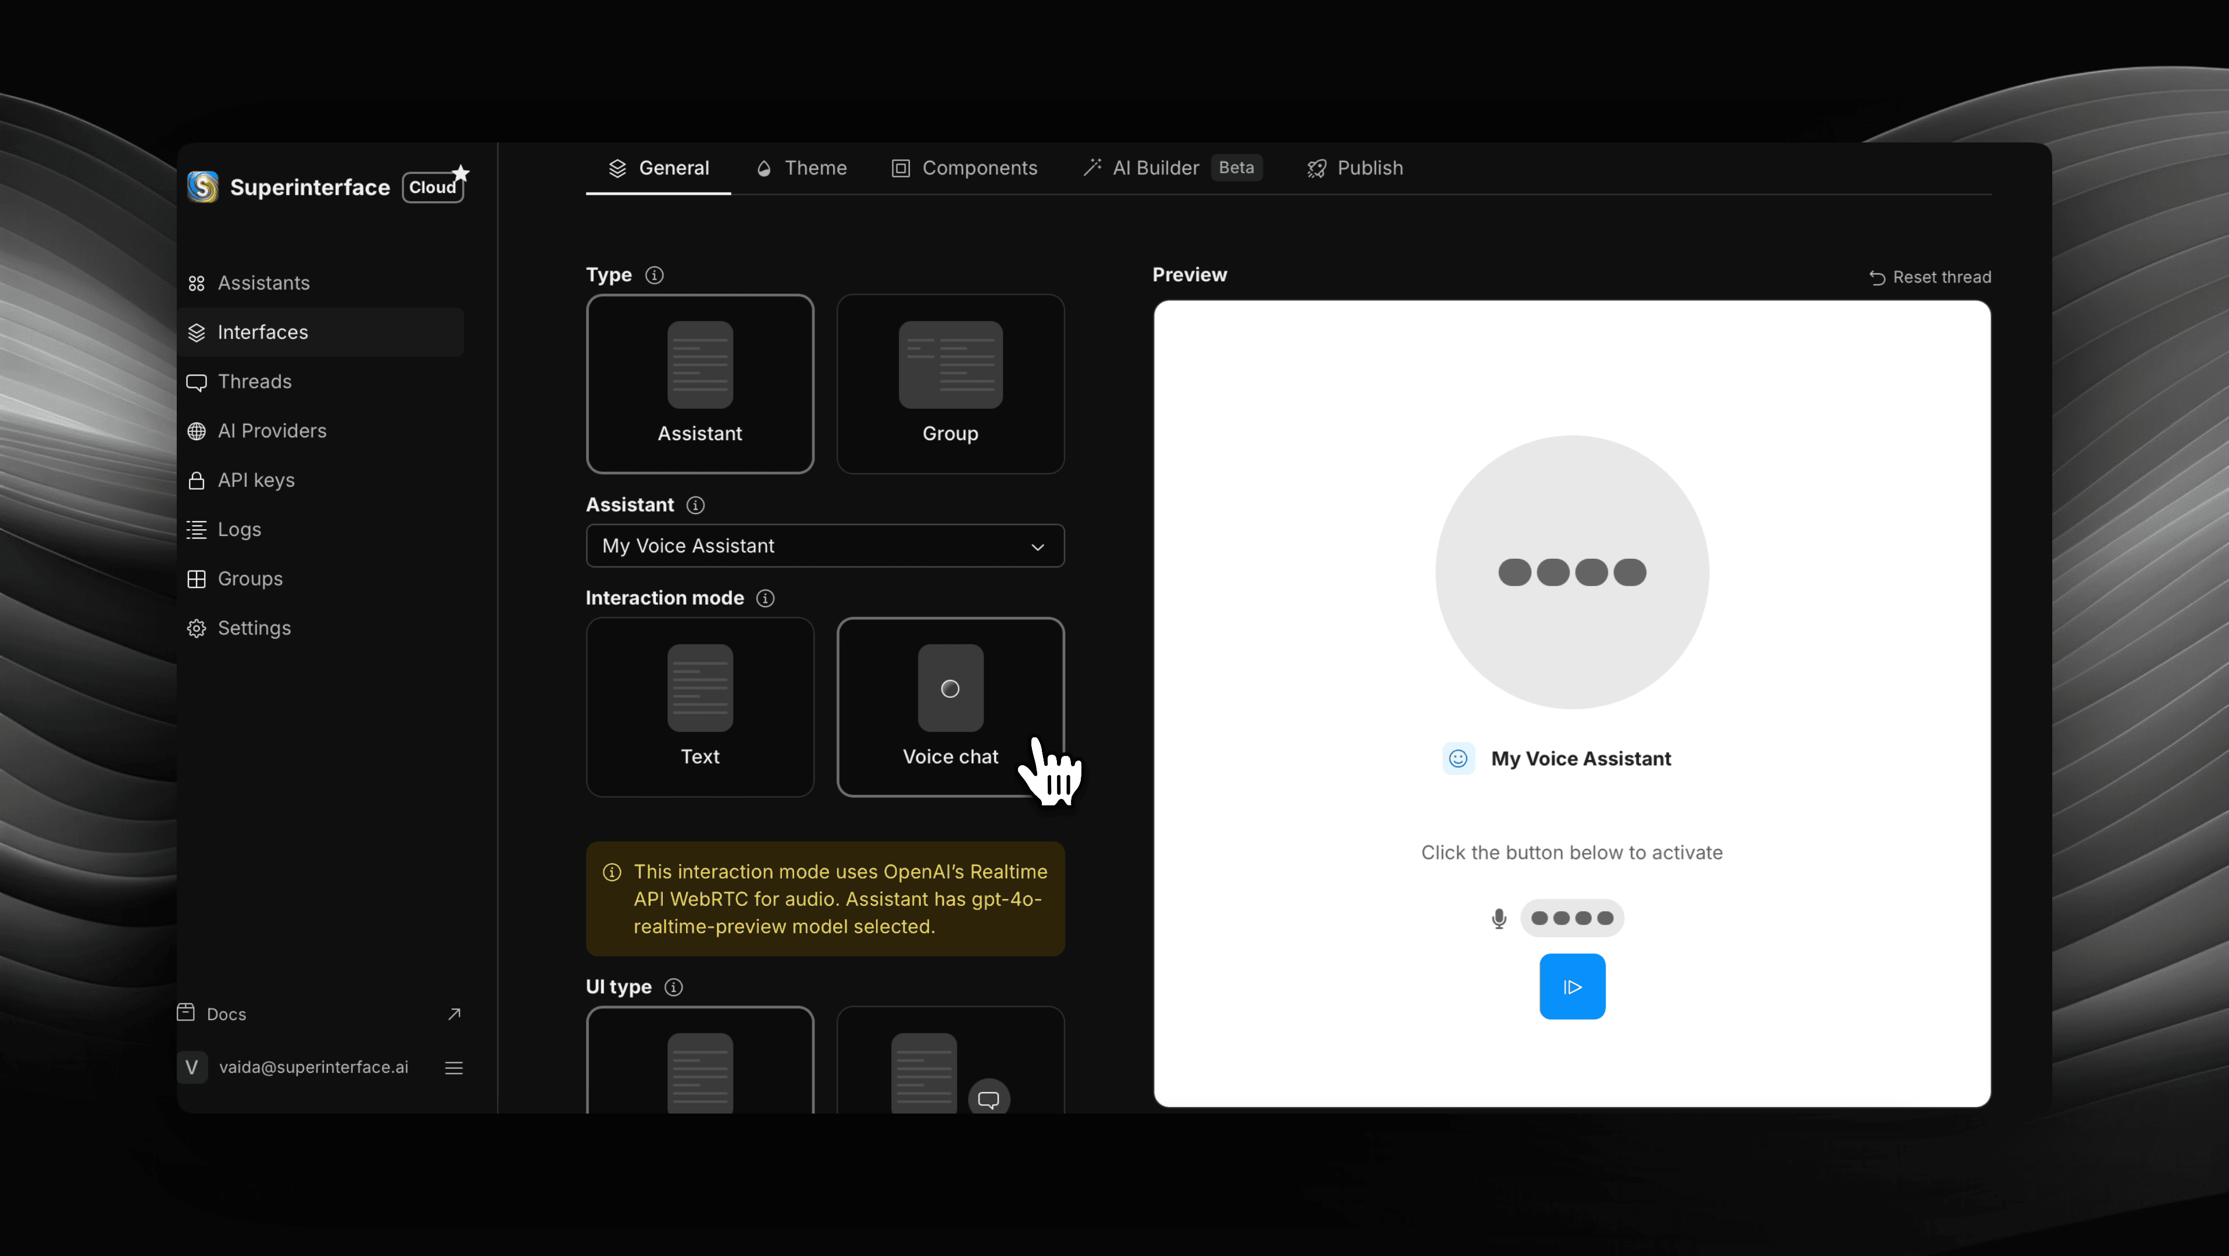Open the API keys section
Viewport: 2229px width, 1256px height.
click(256, 480)
